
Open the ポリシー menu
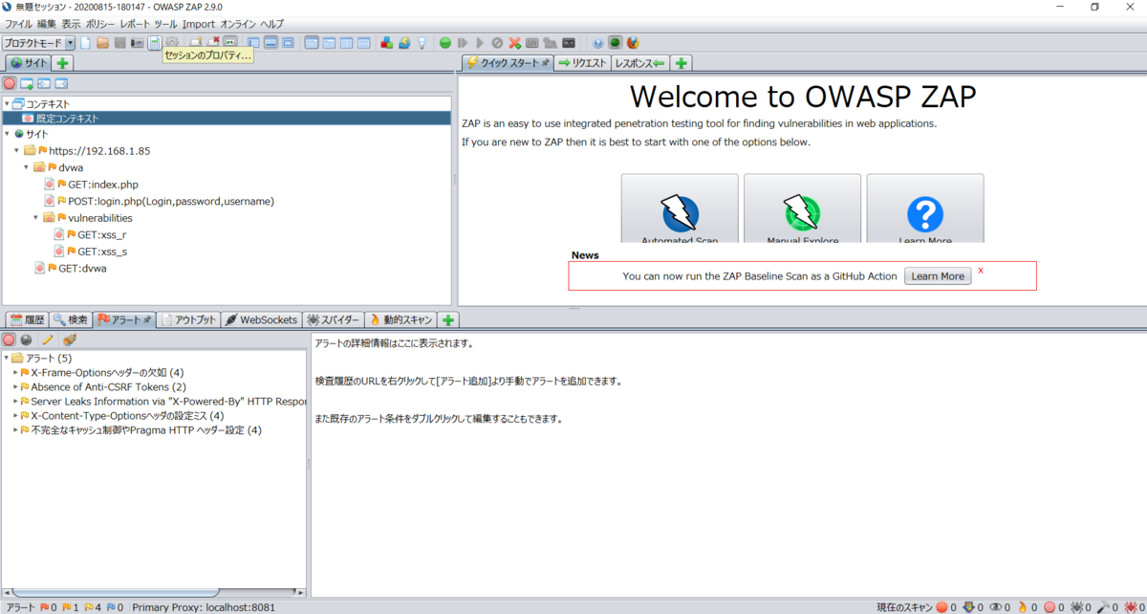[x=100, y=23]
